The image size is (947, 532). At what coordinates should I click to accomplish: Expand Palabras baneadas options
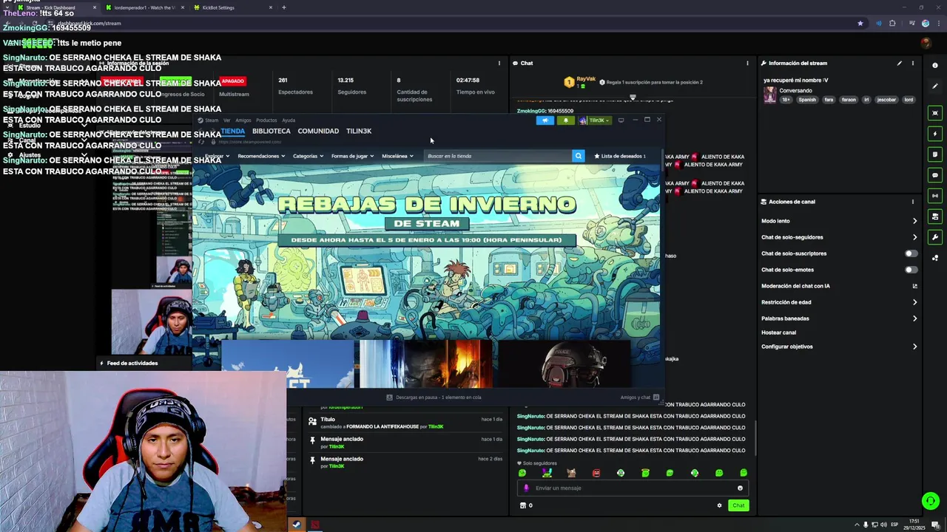click(914, 318)
